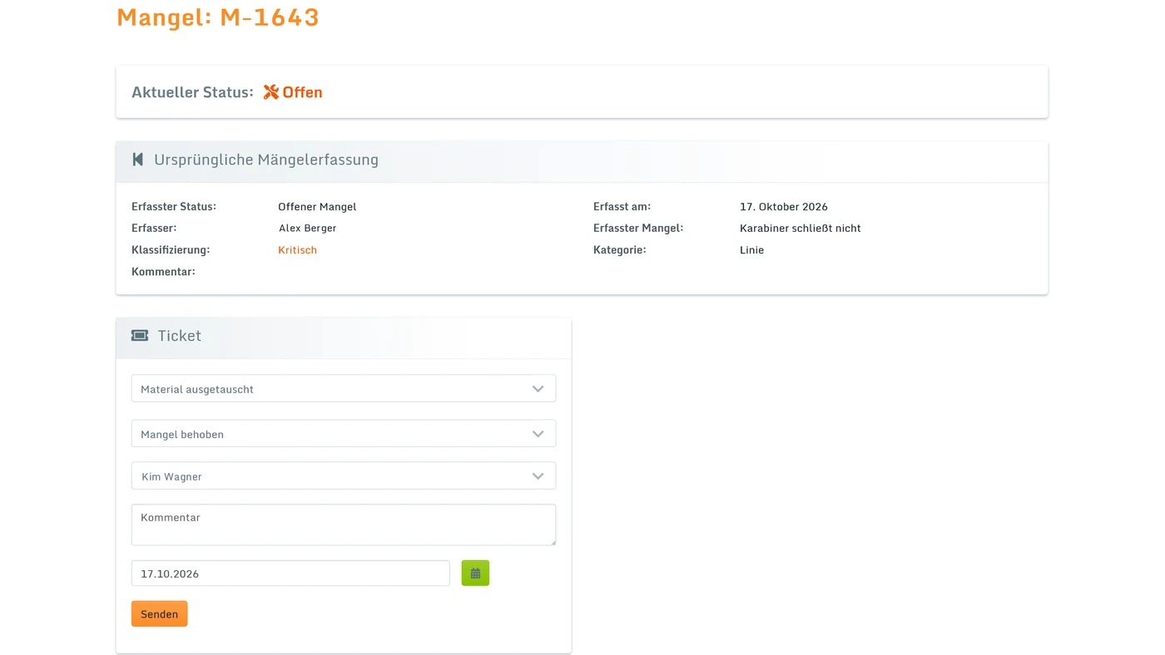Click the date field showing 17.10.2026

coord(290,573)
